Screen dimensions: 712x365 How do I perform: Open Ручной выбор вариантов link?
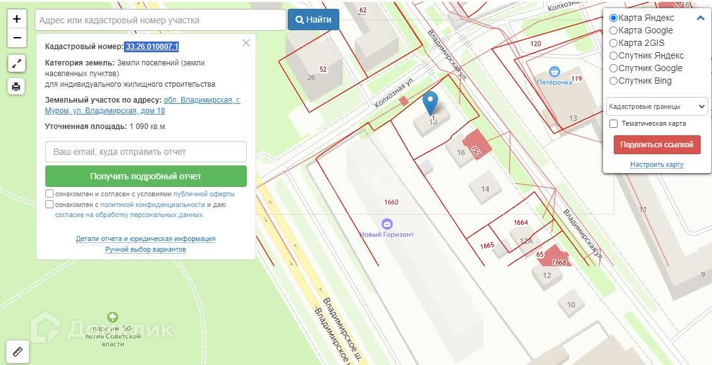(x=146, y=249)
